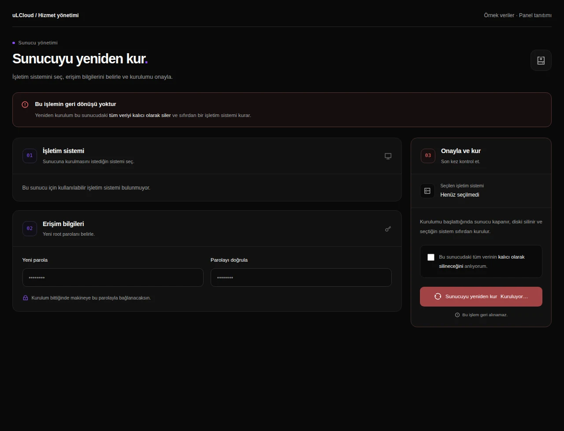Click the server install icon button beside the heading

pyautogui.click(x=541, y=60)
